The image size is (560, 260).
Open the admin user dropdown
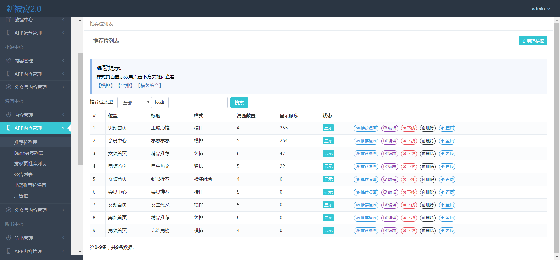tap(541, 9)
